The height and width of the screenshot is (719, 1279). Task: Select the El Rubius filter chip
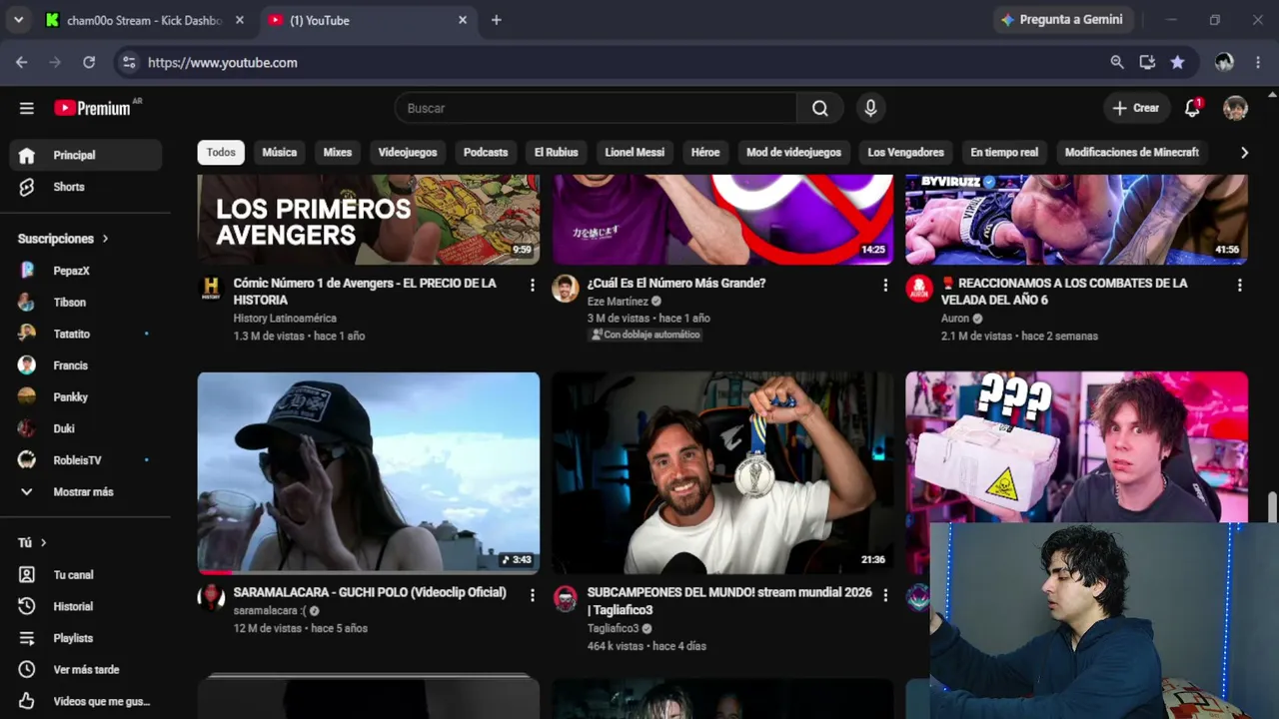557,153
